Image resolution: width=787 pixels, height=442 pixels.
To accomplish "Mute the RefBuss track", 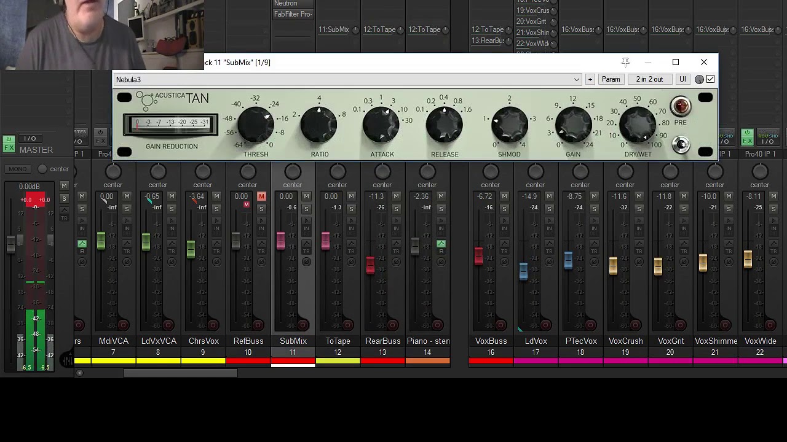I will click(261, 196).
